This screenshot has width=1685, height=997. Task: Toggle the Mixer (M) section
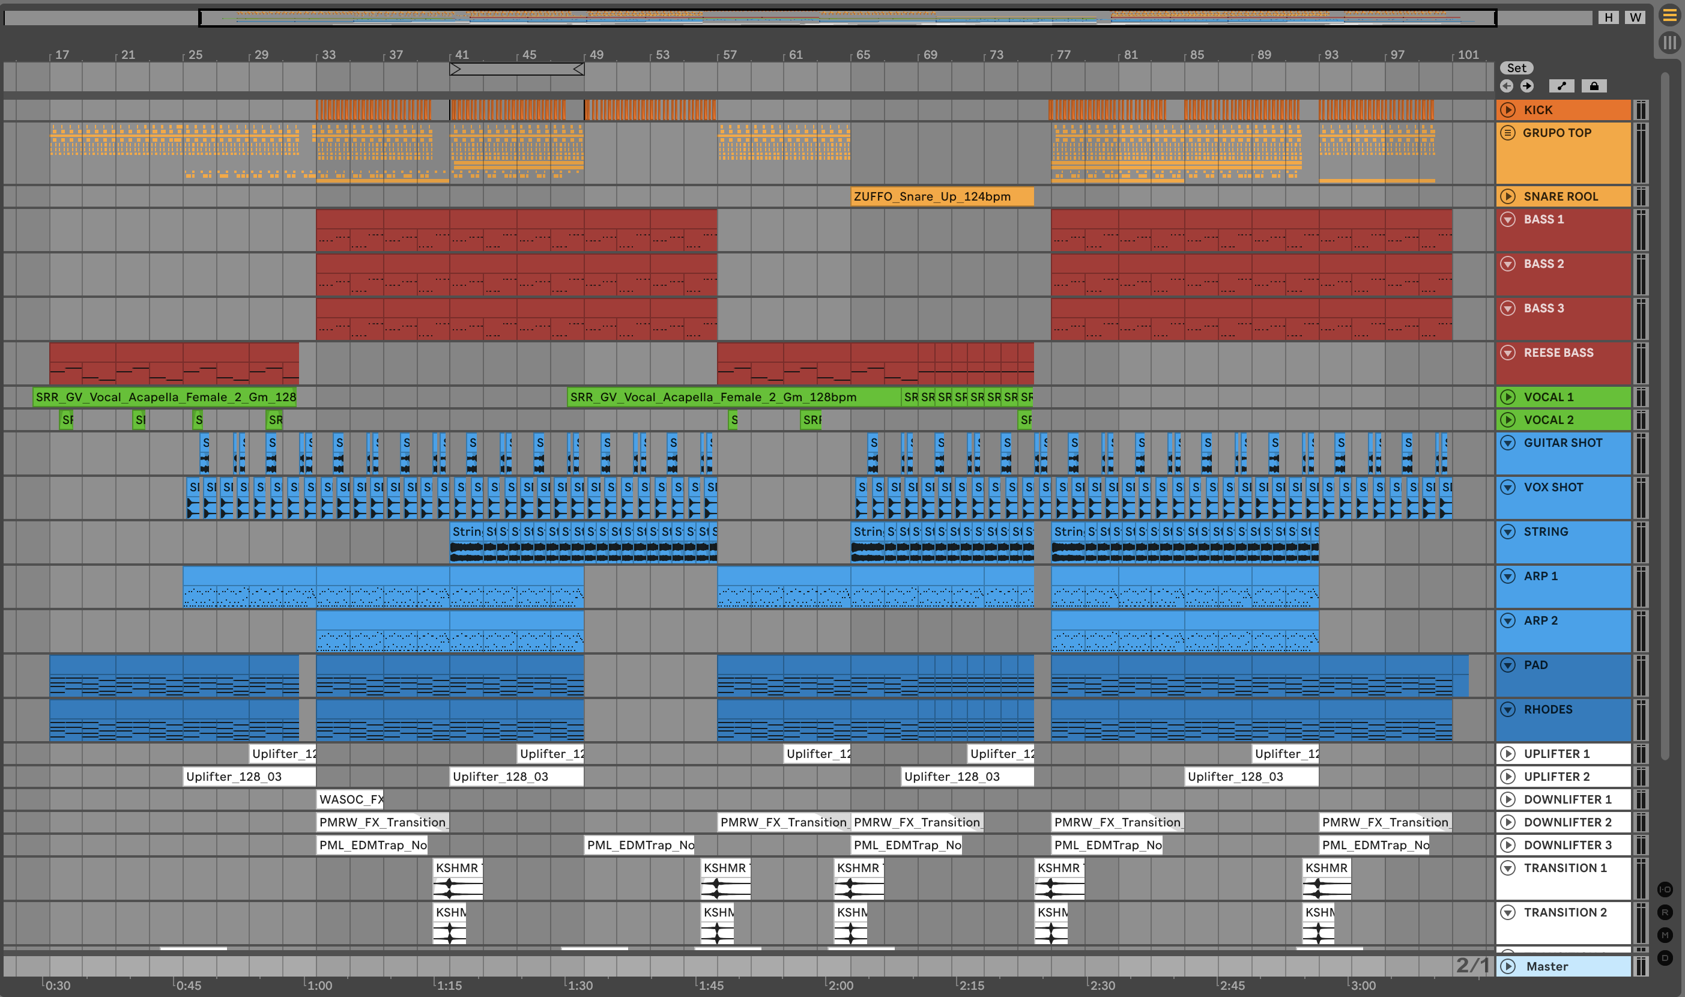click(x=1665, y=935)
